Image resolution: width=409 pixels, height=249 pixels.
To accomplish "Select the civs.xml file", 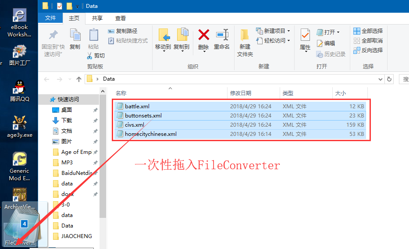I will tap(135, 125).
